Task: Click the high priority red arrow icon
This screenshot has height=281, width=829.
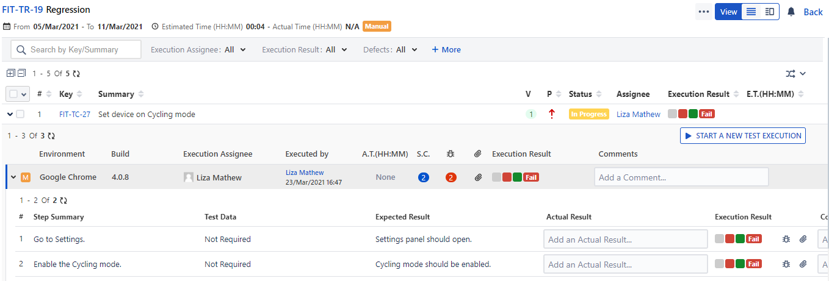Action: [x=551, y=114]
